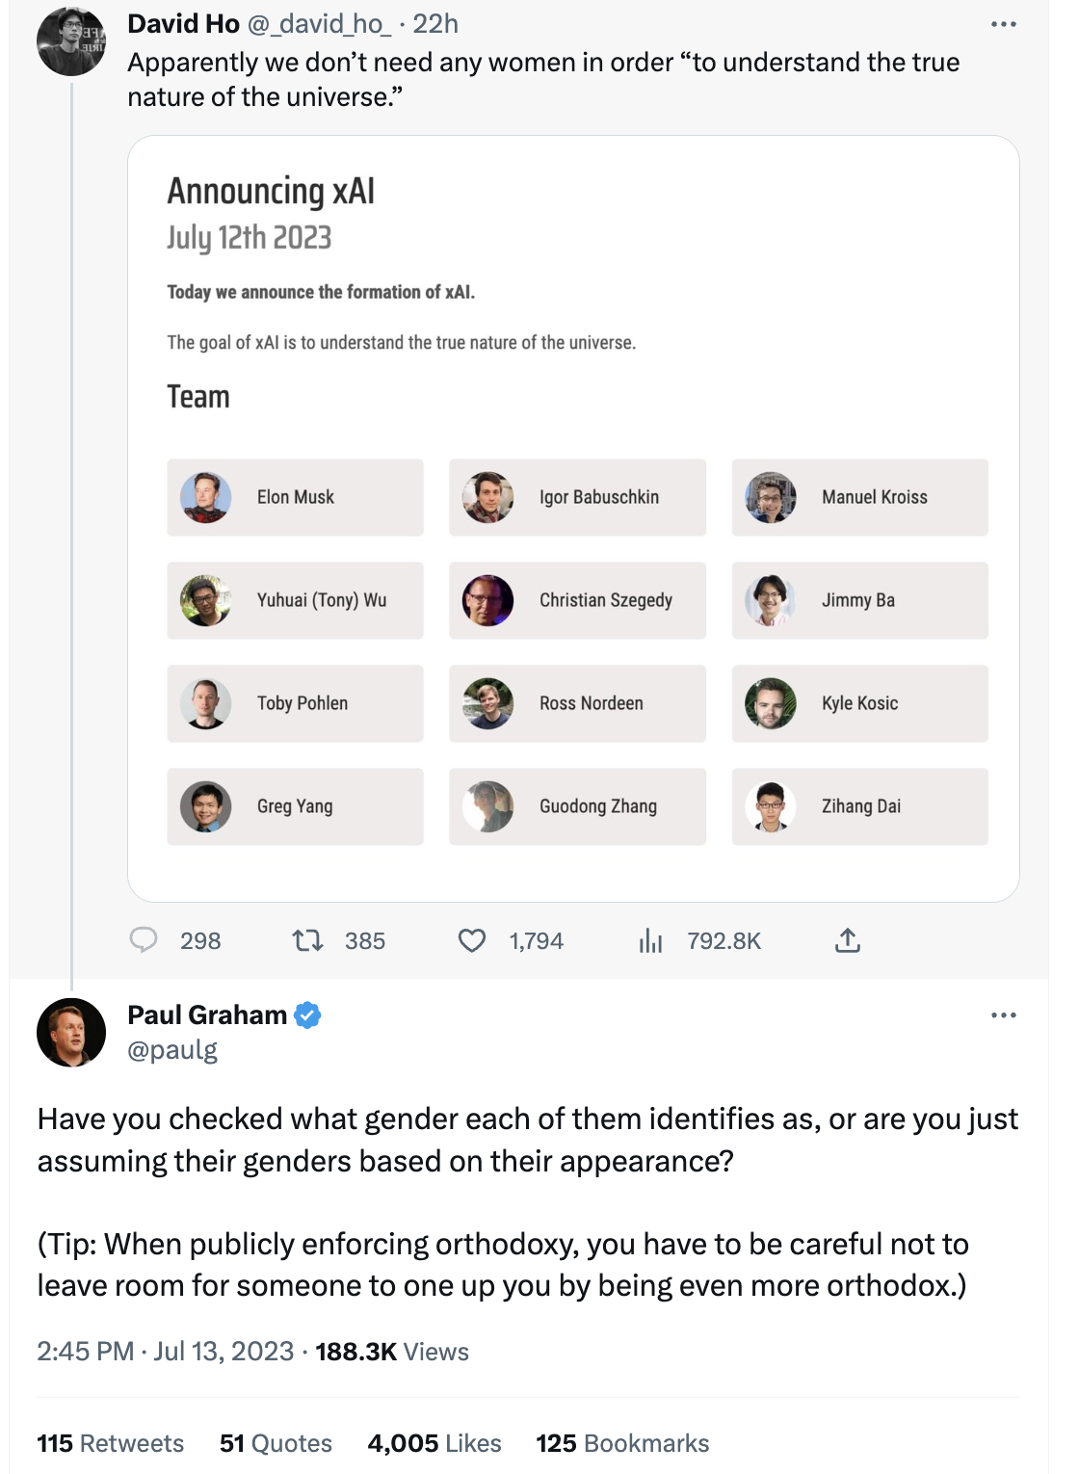Open the @paulg handle link

(172, 1050)
